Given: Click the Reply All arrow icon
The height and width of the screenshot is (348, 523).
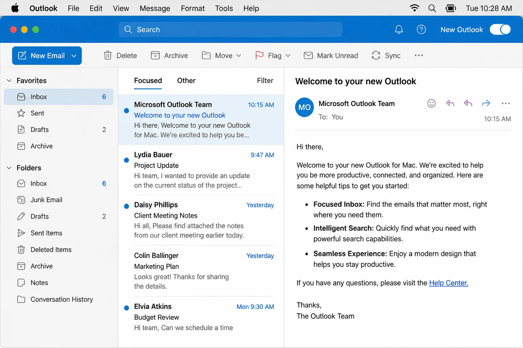Looking at the screenshot, I should (x=468, y=103).
